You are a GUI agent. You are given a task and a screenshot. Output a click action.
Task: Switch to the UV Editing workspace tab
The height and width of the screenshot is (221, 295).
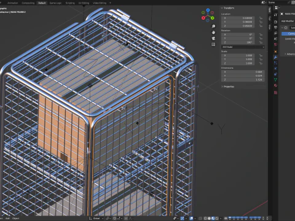tap(84, 3)
